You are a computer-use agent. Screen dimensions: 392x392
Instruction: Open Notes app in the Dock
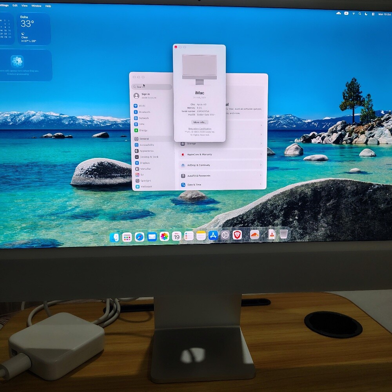[x=201, y=236]
